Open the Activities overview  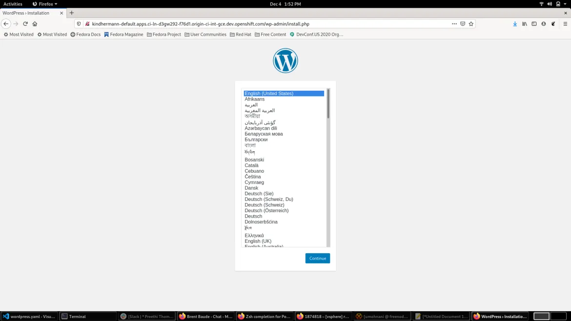(13, 4)
